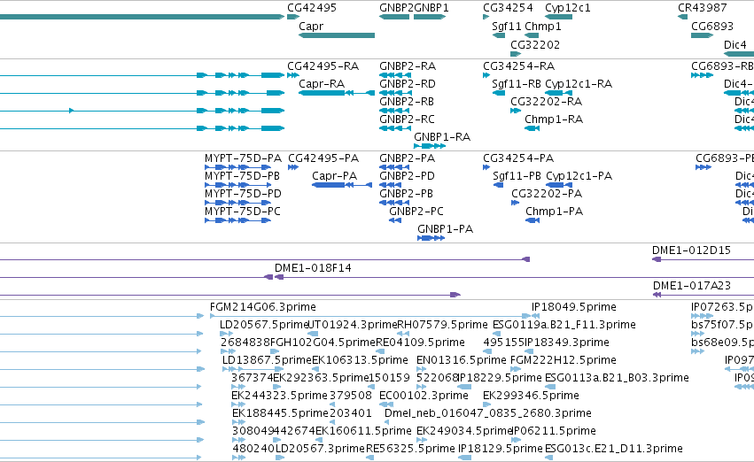Viewport: 754px width, 462px height.
Task: Click the CG32202 gene label
Action: (x=535, y=44)
